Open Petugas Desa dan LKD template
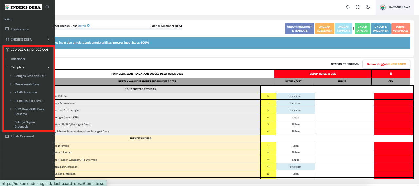This screenshot has width=419, height=186. [x=30, y=76]
